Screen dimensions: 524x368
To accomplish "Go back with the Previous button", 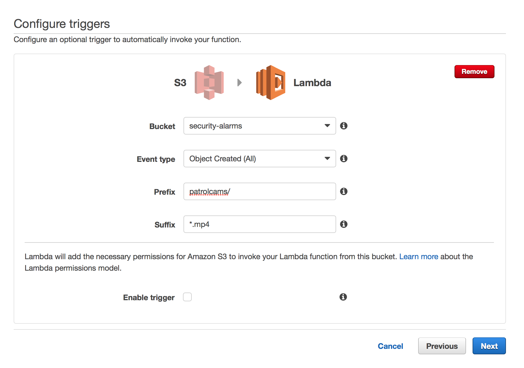I will (x=442, y=346).
